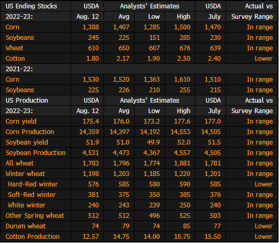The image size is (279, 243).
Task: Click the 2021-22 Corn USDA value 1,530
Action: 91,80
